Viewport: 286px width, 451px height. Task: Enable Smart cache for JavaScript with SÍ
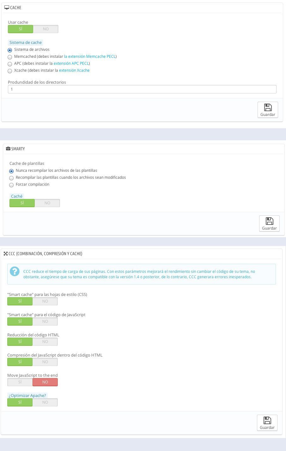[x=20, y=322]
